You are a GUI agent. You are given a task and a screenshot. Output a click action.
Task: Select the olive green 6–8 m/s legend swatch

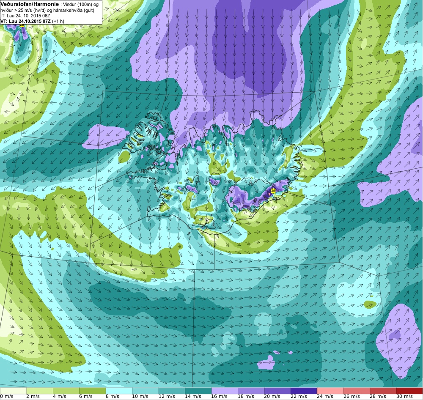pos(93,391)
